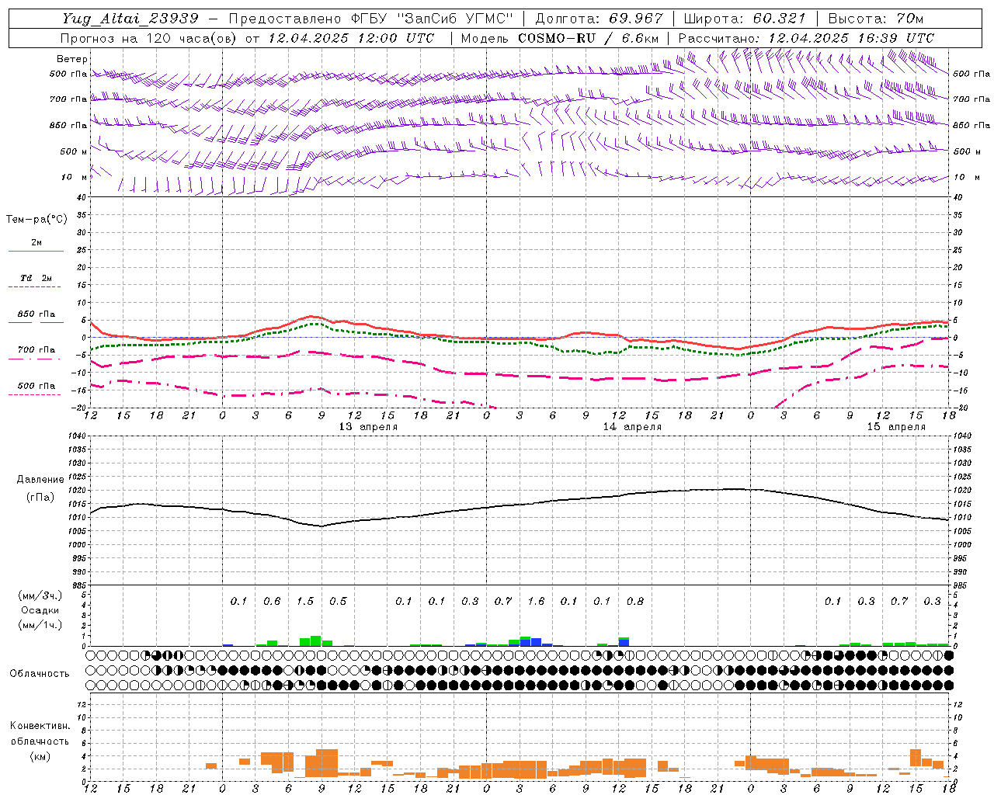Click the '15 апреля' date label
The image size is (994, 795).
[896, 427]
